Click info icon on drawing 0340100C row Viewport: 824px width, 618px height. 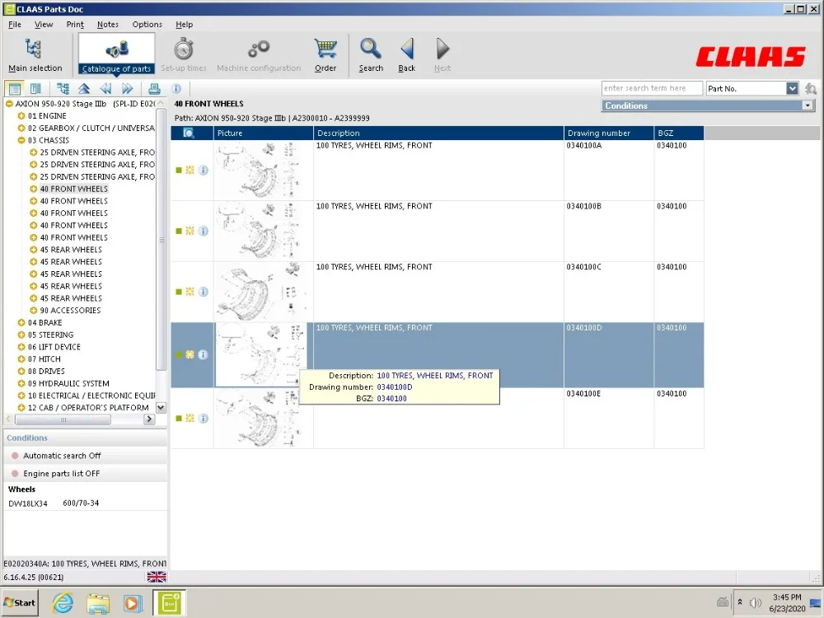pos(204,292)
